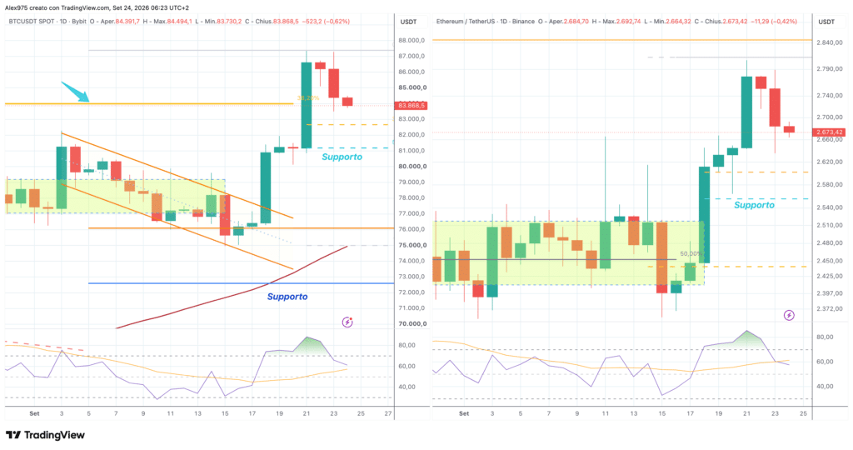Click the 50,00% label on Ethereum chart
Image resolution: width=853 pixels, height=450 pixels.
coord(691,254)
